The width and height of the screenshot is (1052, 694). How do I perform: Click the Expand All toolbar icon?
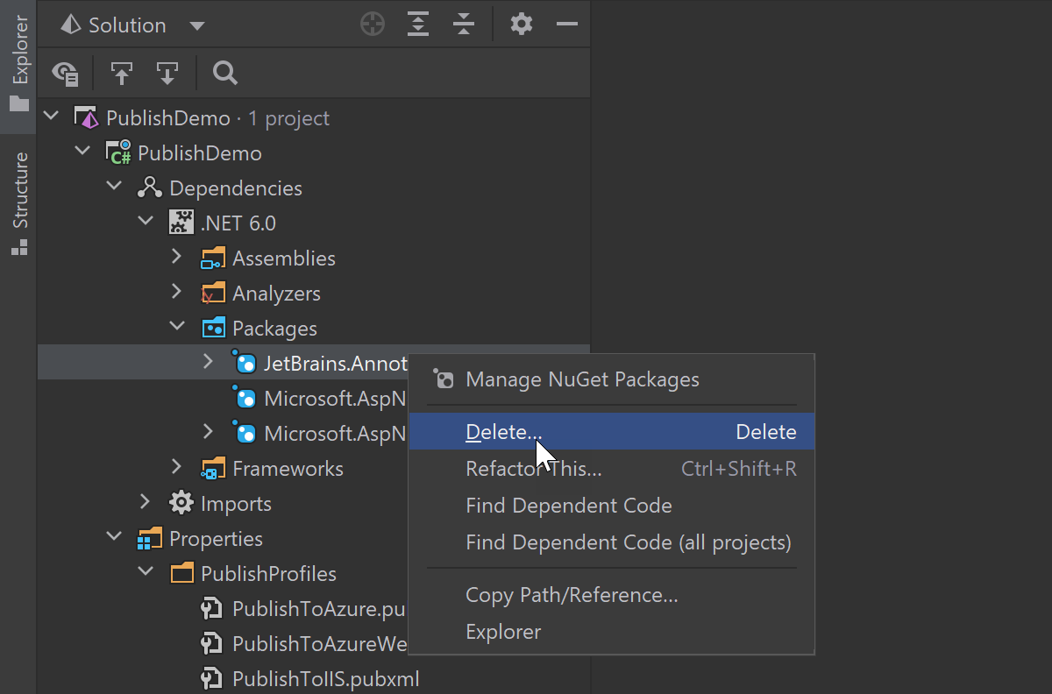pyautogui.click(x=419, y=25)
